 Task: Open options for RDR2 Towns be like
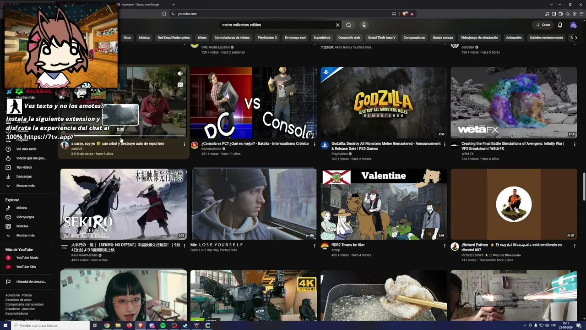pos(445,246)
